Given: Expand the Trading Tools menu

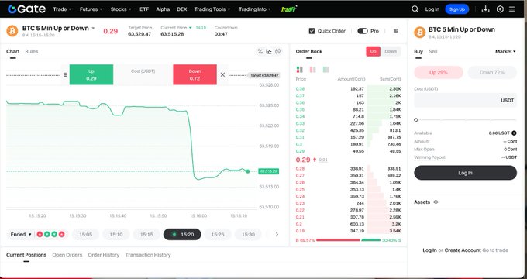Looking at the screenshot, I should 212,9.
